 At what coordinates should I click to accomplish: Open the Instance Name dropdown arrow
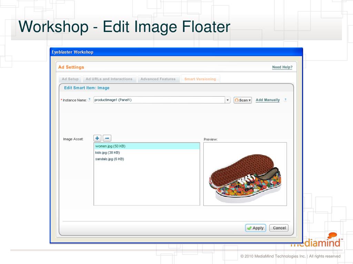pos(228,100)
